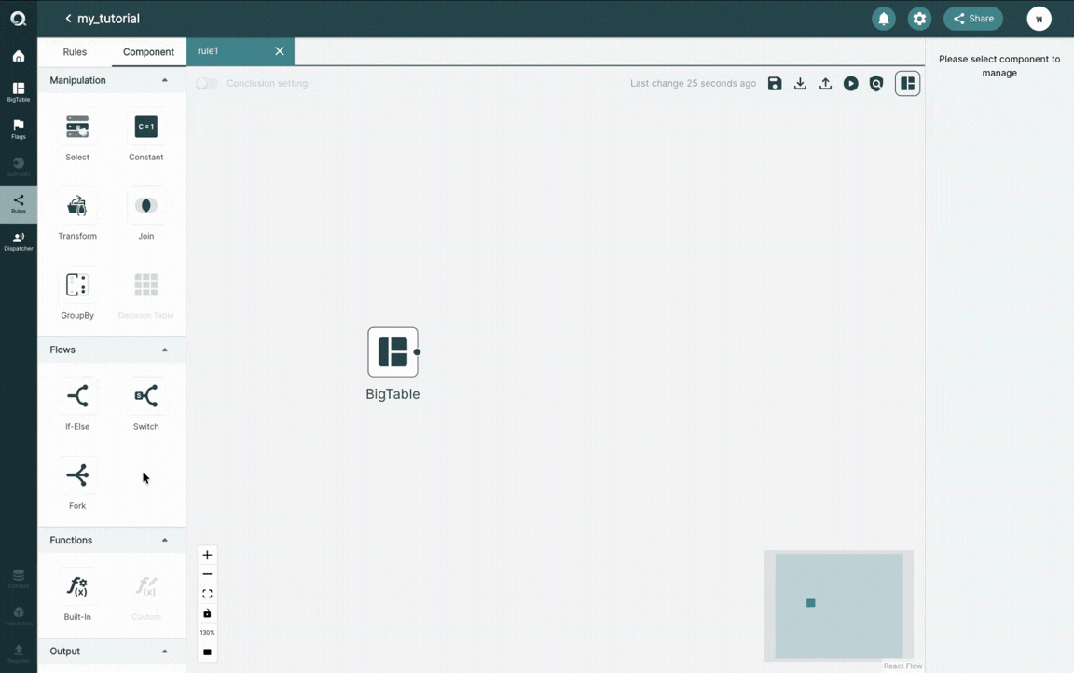1074x673 pixels.
Task: Switch to the Rules tab
Action: pyautogui.click(x=75, y=52)
